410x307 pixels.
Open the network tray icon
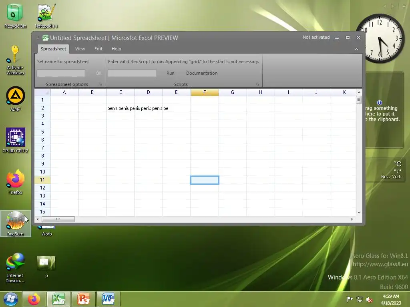click(360, 299)
